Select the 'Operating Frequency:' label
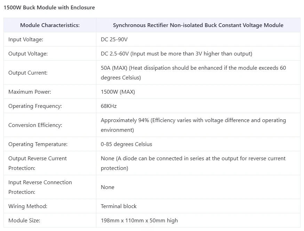This screenshot has width=304, height=231. click(35, 106)
